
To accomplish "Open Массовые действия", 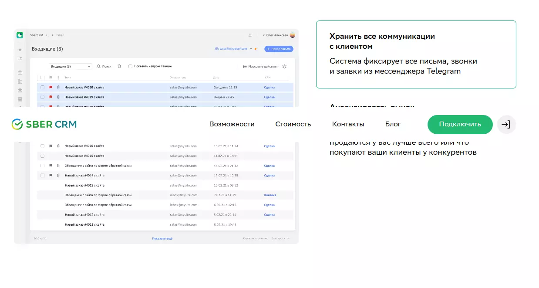I will [x=260, y=66].
